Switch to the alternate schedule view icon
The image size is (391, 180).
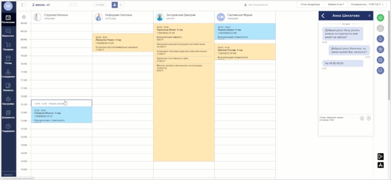click(121, 5)
